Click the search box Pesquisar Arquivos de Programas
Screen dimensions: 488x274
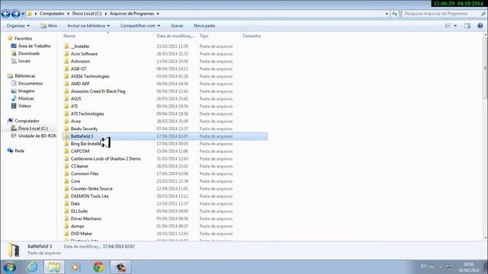(443, 14)
